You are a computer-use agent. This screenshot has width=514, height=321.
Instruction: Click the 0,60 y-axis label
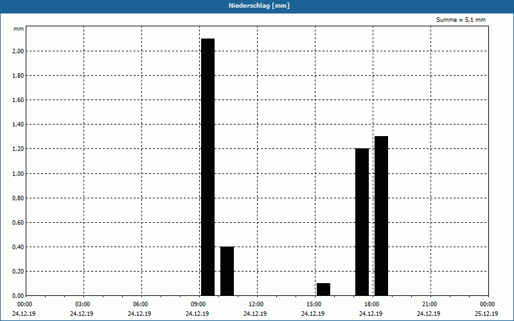click(x=18, y=223)
